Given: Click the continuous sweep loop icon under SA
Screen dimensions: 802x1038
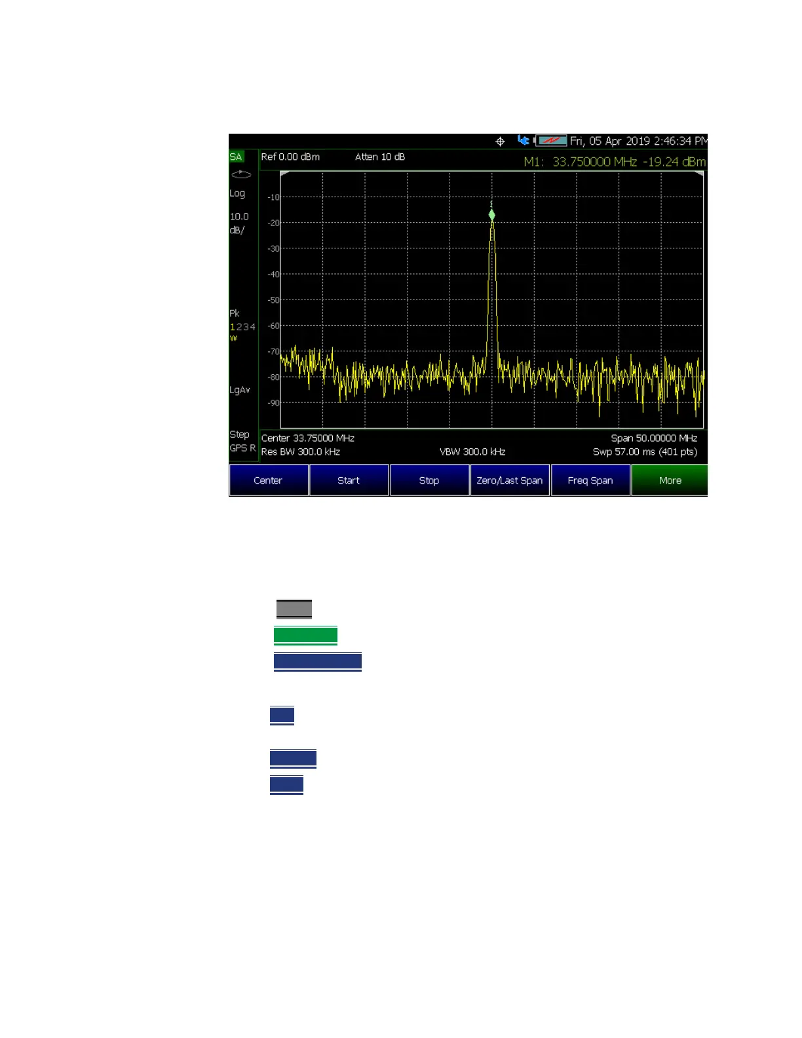Looking at the screenshot, I should (241, 174).
